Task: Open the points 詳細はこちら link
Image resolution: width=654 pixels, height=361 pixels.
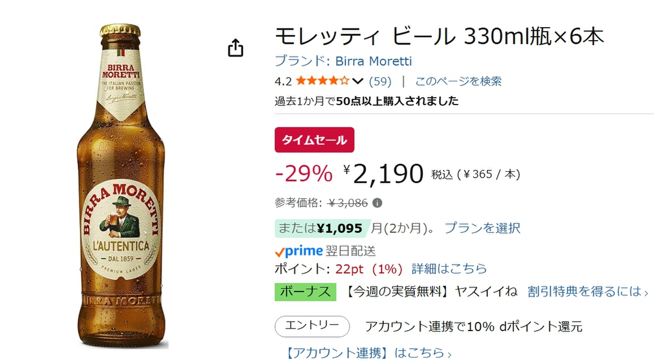Action: [449, 268]
